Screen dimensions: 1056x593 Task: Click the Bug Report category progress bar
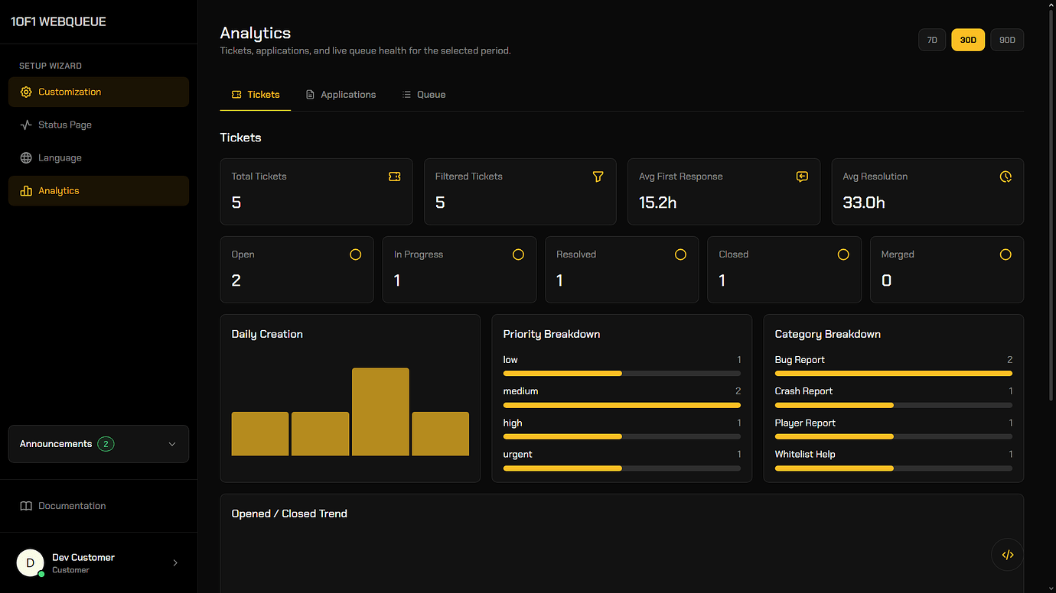point(894,374)
